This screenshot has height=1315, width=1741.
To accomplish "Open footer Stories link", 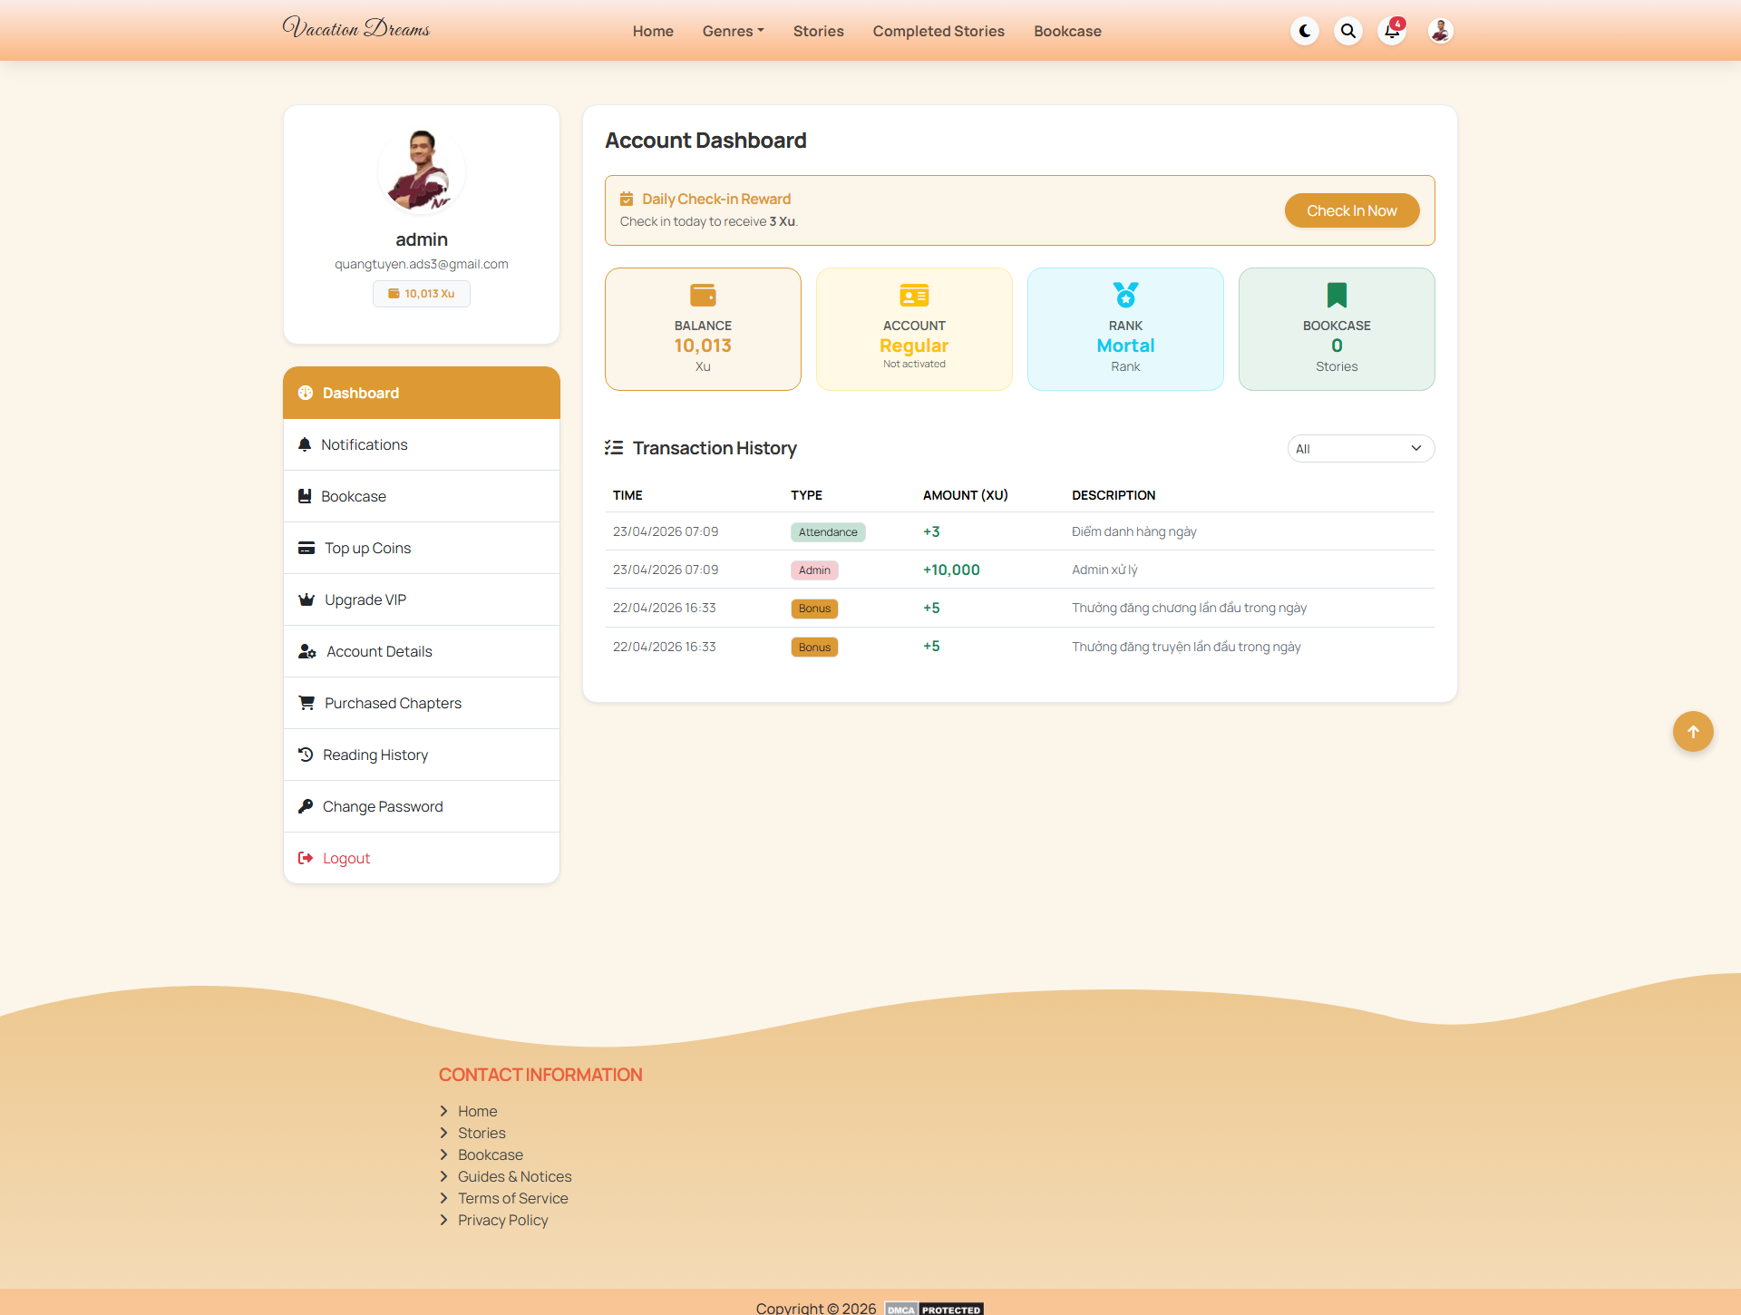I will click(481, 1133).
